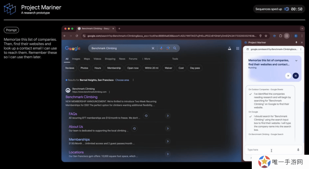Screen dimensions: 309x169
Task: Click the Google logo
Action: click(73, 48)
